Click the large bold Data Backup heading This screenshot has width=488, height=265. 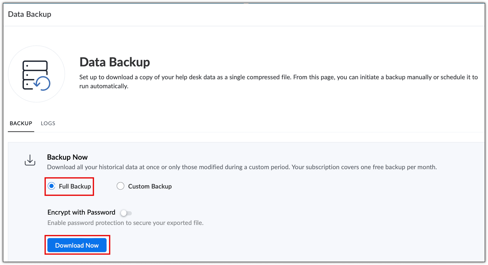(x=115, y=62)
